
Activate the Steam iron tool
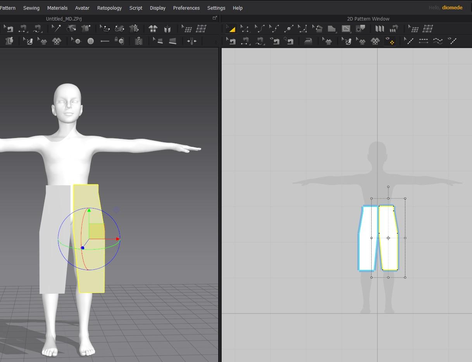click(308, 41)
